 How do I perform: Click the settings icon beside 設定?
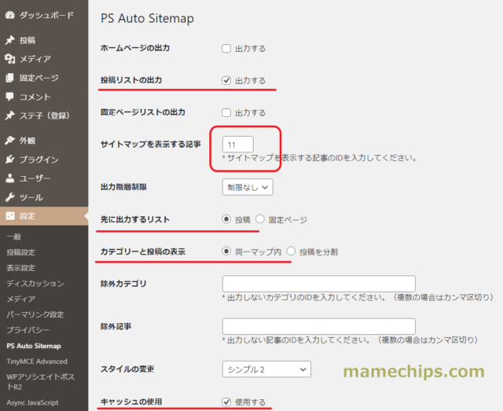[10, 216]
